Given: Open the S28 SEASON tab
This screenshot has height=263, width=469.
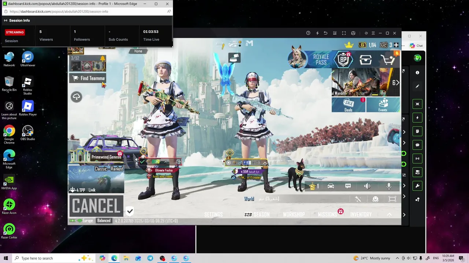Looking at the screenshot, I should pyautogui.click(x=256, y=214).
